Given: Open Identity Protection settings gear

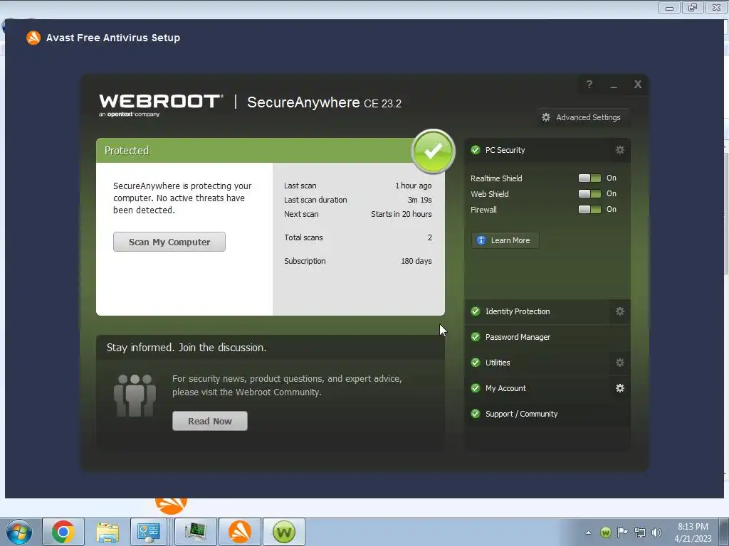Looking at the screenshot, I should [620, 311].
